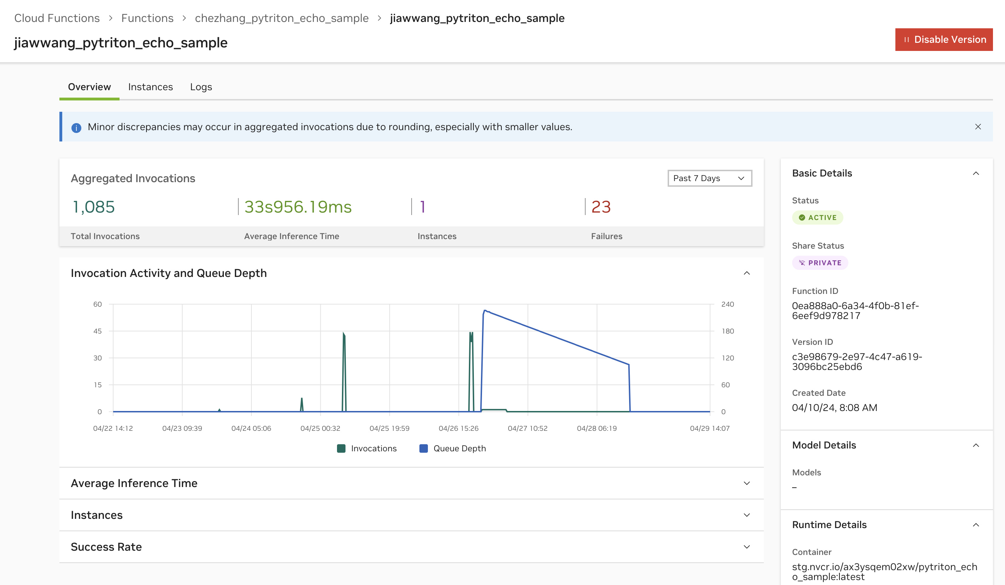Click the 04/29 14:07 x-axis label
This screenshot has height=585, width=1005.
pyautogui.click(x=709, y=428)
